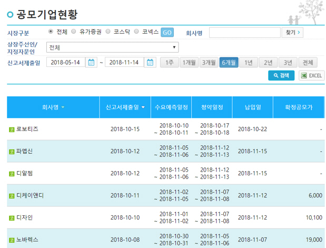Open company link 디자인
This screenshot has width=326, height=248.
point(24,217)
